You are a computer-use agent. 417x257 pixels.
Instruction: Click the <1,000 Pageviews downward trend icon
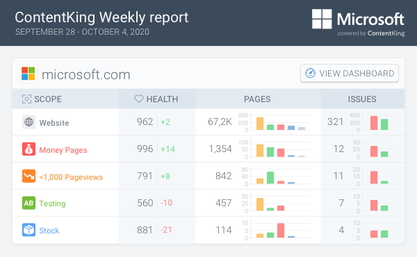pyautogui.click(x=28, y=176)
